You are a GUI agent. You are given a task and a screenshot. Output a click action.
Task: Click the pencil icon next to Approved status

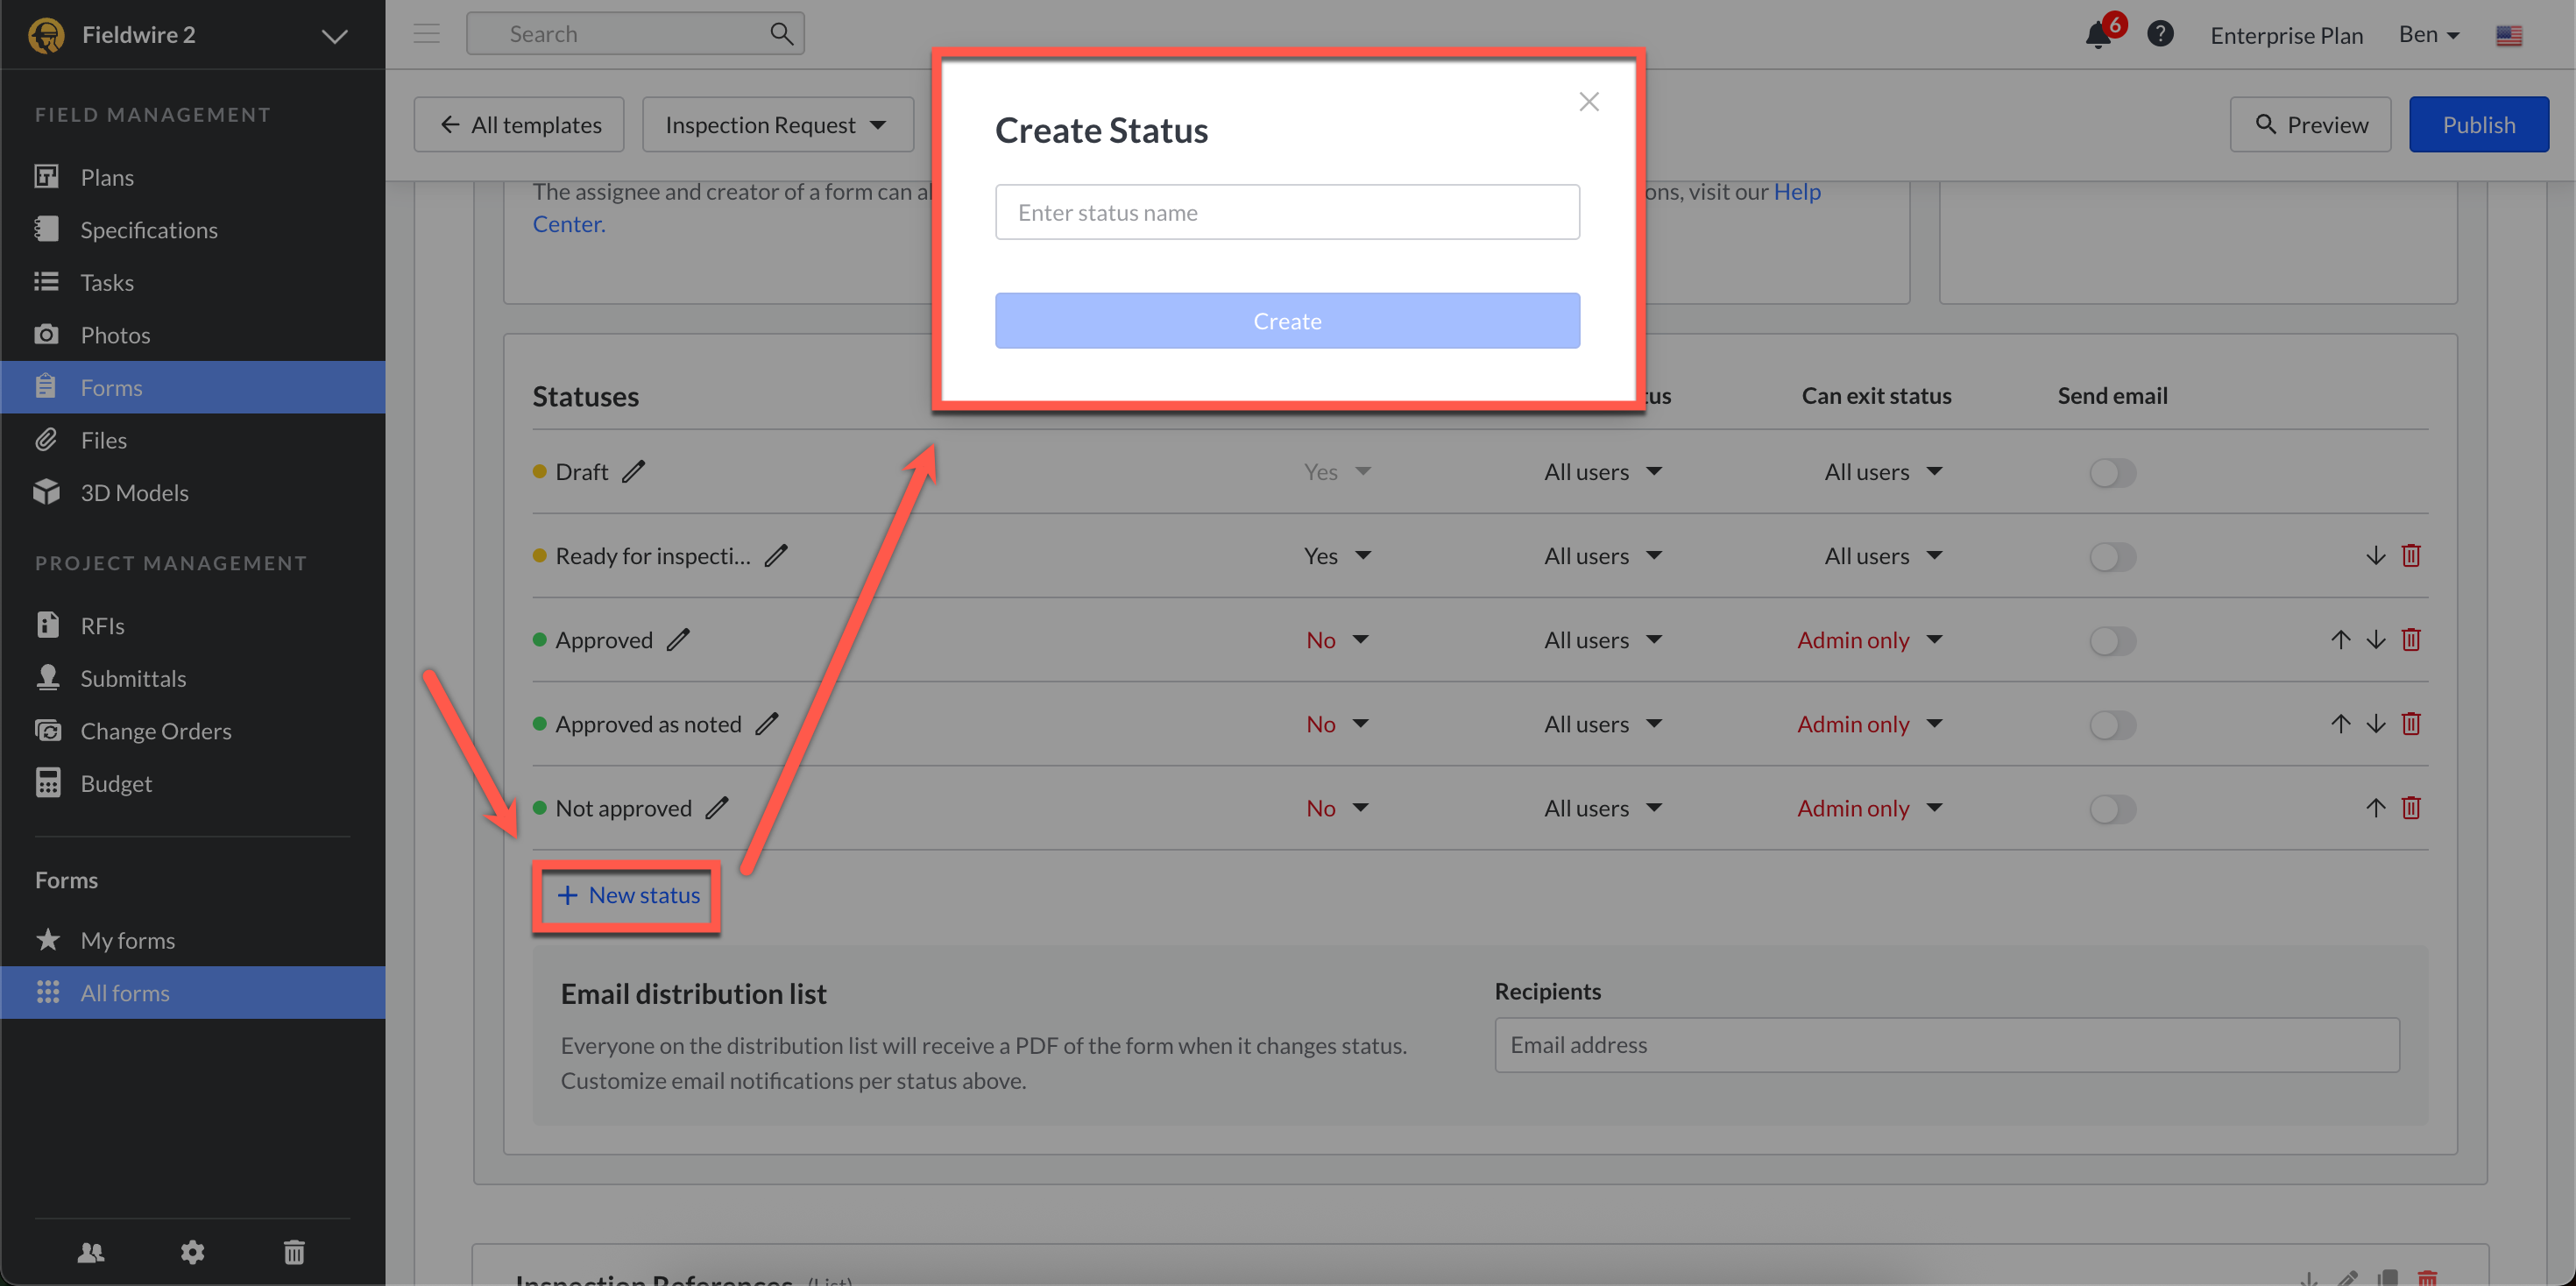678,640
